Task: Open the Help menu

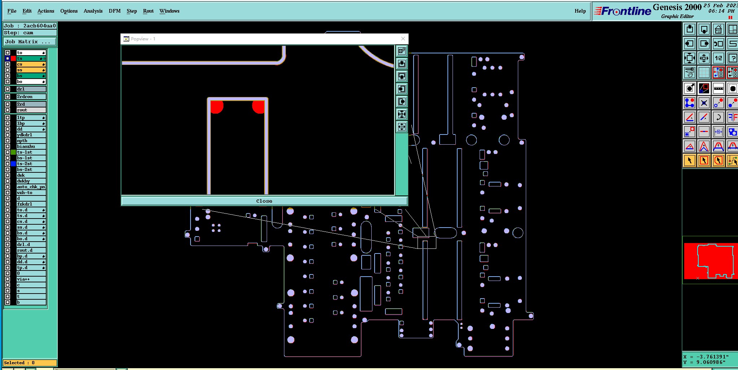Action: pyautogui.click(x=580, y=11)
